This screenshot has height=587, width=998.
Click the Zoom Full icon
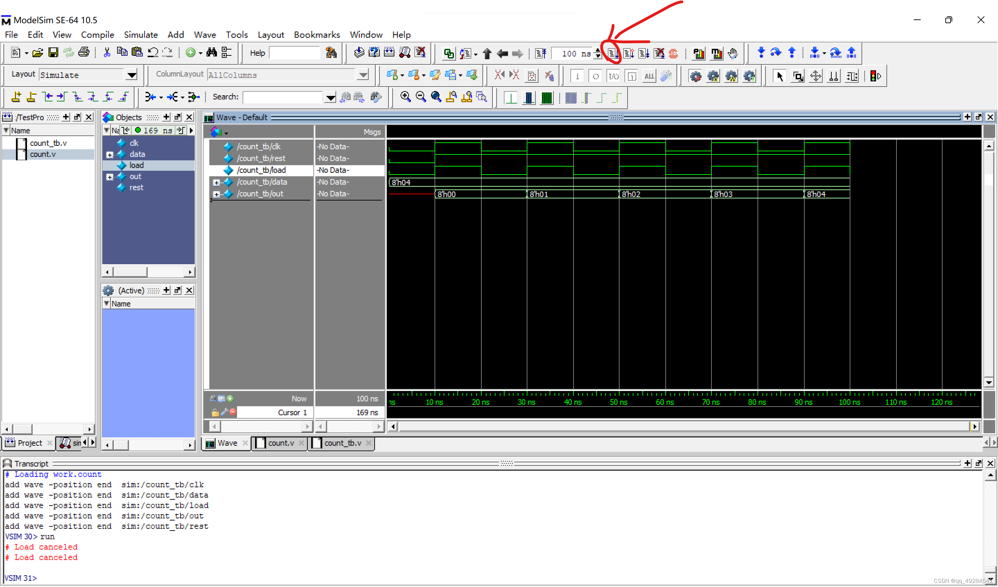436,97
